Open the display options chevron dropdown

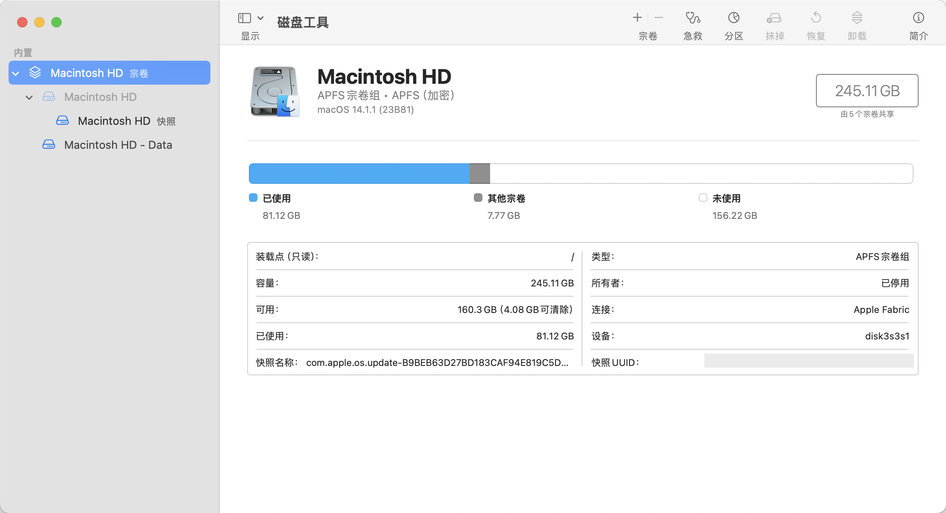260,18
